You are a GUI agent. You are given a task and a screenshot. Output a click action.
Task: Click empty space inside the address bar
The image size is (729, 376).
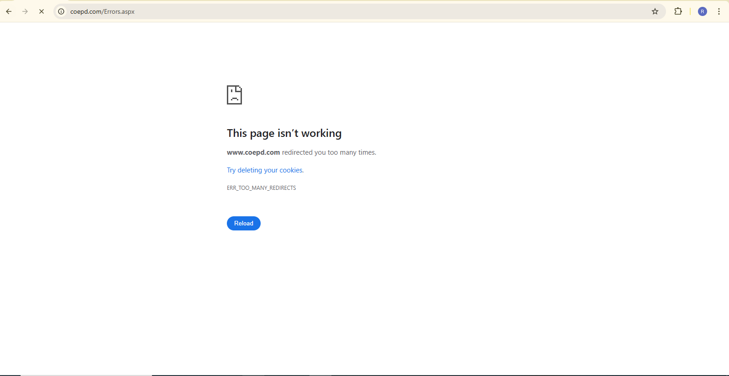click(365, 11)
